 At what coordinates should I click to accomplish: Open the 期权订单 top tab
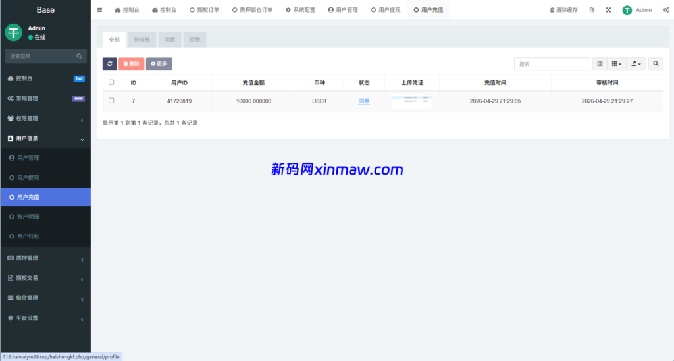click(204, 10)
